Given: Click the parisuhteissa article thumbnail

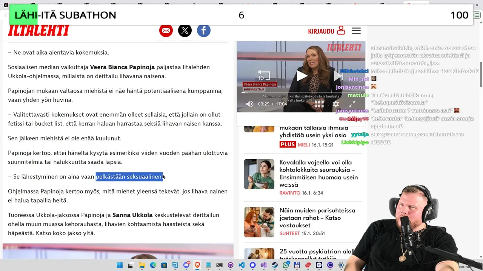Looking at the screenshot, I should (x=259, y=222).
